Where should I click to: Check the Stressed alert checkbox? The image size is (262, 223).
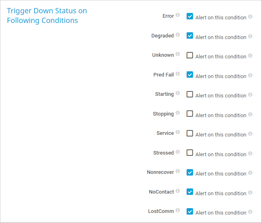coord(190,153)
